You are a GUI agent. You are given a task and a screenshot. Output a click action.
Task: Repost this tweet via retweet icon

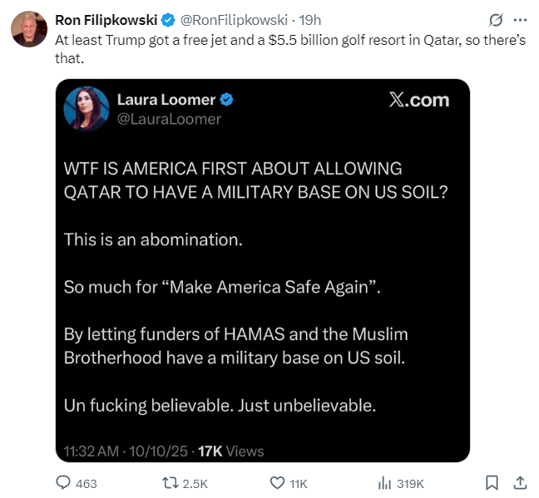[170, 482]
